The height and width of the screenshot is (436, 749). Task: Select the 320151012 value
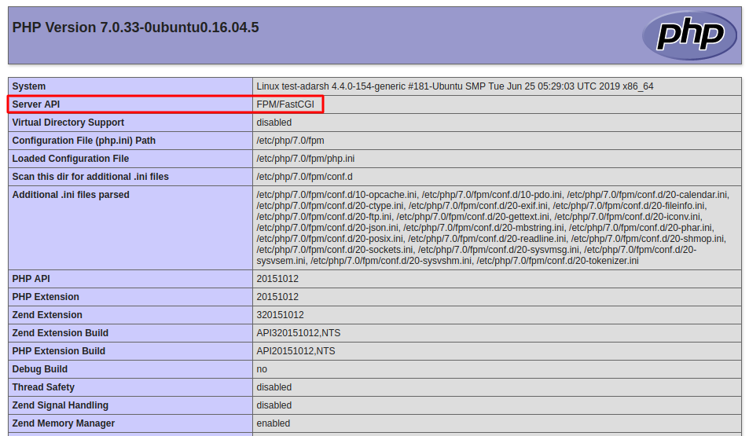click(x=280, y=316)
